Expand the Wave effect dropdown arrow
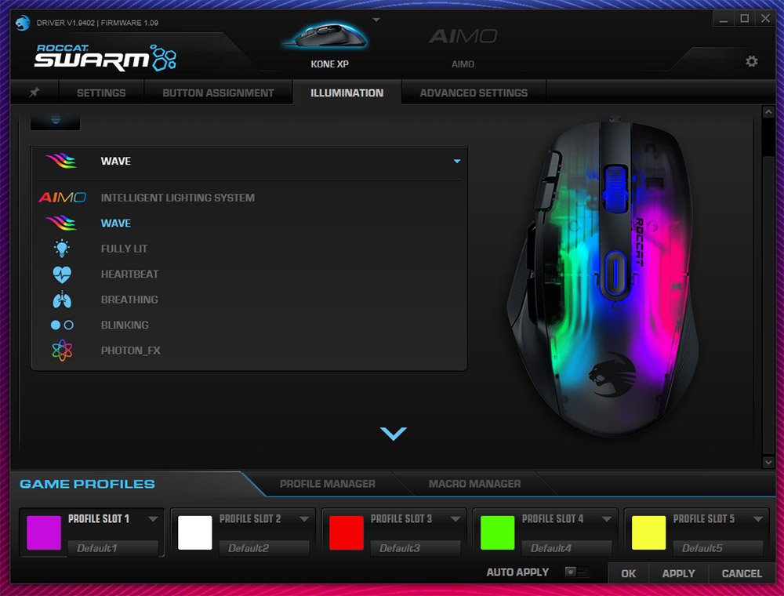This screenshot has width=784, height=596. click(456, 161)
